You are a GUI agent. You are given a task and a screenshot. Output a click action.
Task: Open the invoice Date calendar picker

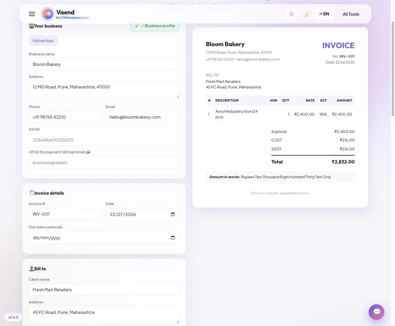tap(173, 214)
